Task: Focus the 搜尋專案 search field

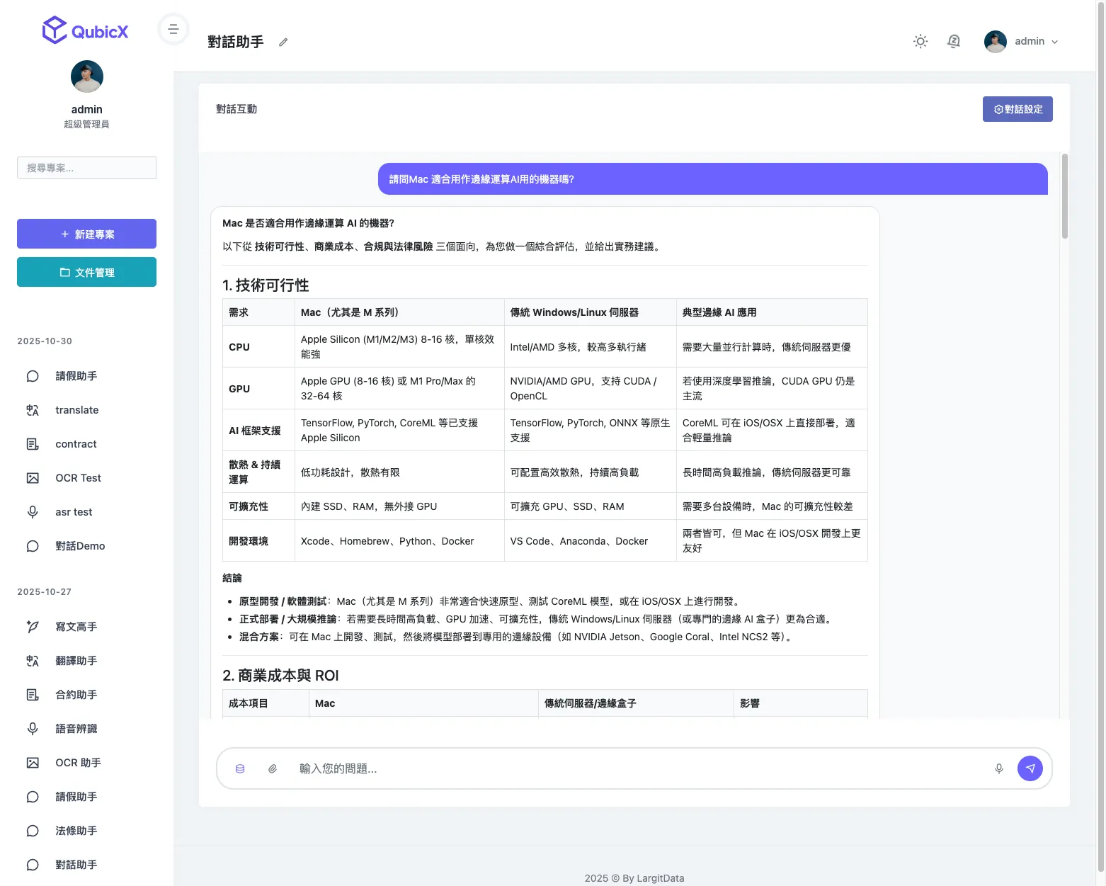Action: tap(86, 168)
